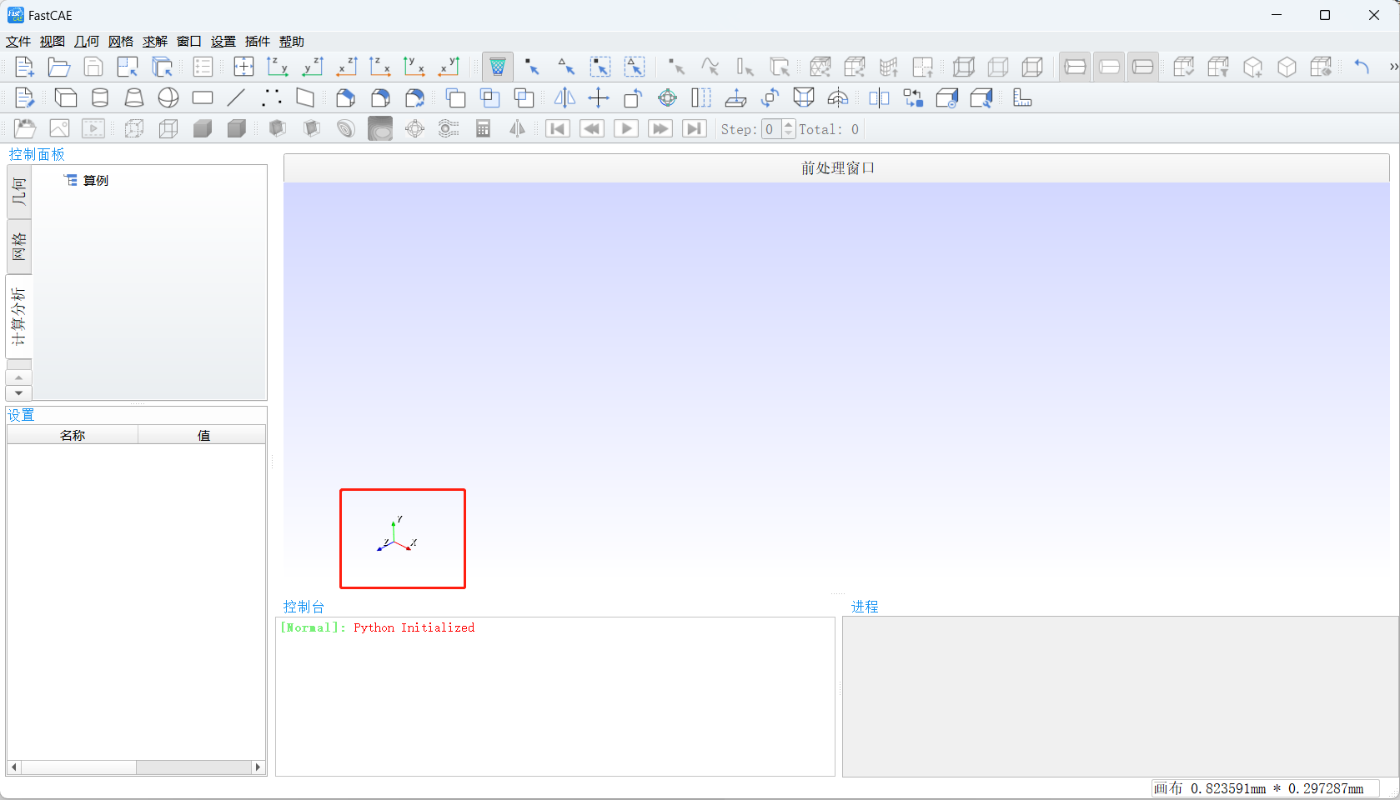
Task: Toggle the first highlighted display-mode button
Action: click(x=1075, y=67)
